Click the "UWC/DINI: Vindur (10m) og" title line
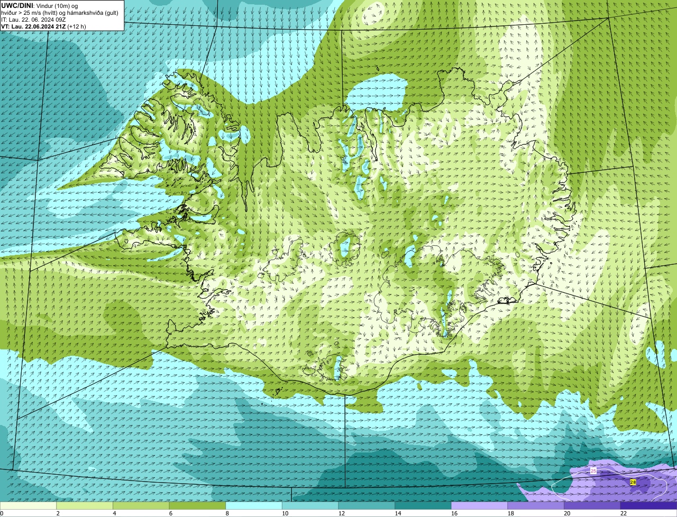Screen dimensions: 677x517 (40, 5)
